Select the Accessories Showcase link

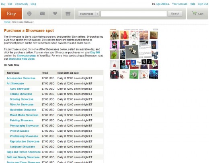tap(21, 78)
